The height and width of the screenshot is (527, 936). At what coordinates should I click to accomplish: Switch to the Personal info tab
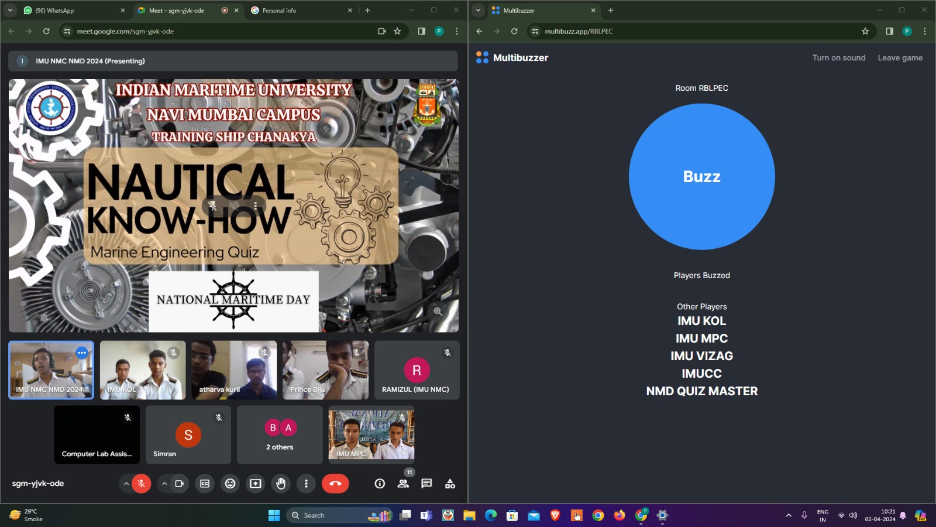tap(301, 11)
